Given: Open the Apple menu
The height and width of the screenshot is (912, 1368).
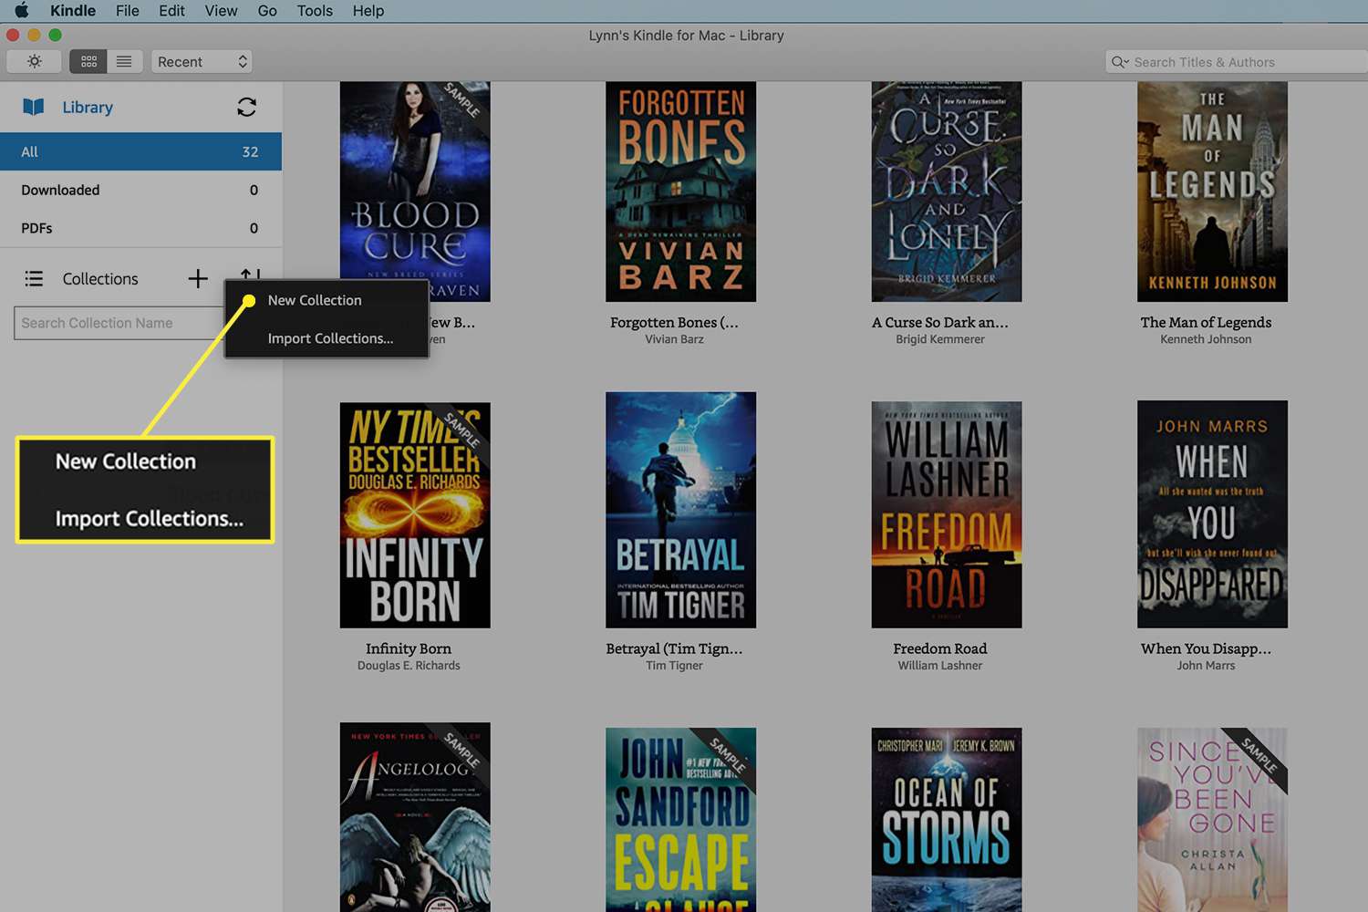Looking at the screenshot, I should click(x=22, y=11).
